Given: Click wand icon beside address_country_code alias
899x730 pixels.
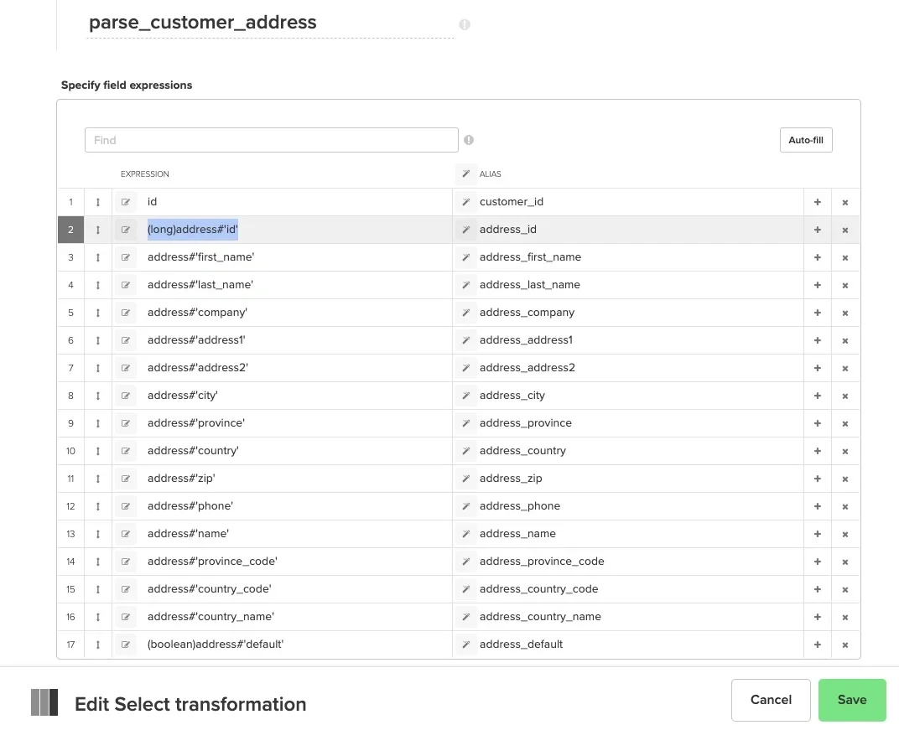Looking at the screenshot, I should (x=466, y=588).
